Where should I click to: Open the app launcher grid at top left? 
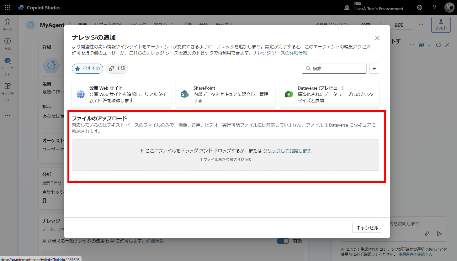pos(7,7)
